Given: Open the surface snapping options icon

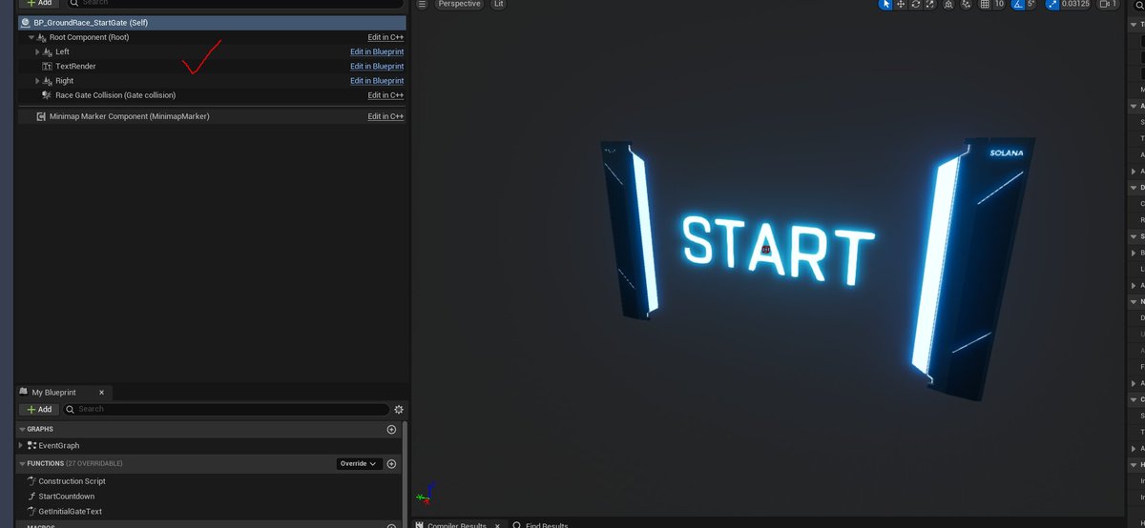Looking at the screenshot, I should point(967,4).
